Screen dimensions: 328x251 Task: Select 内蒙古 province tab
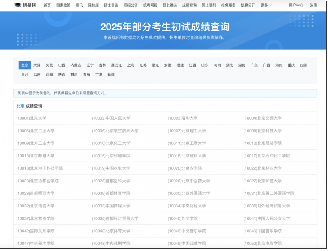pyautogui.click(x=76, y=65)
